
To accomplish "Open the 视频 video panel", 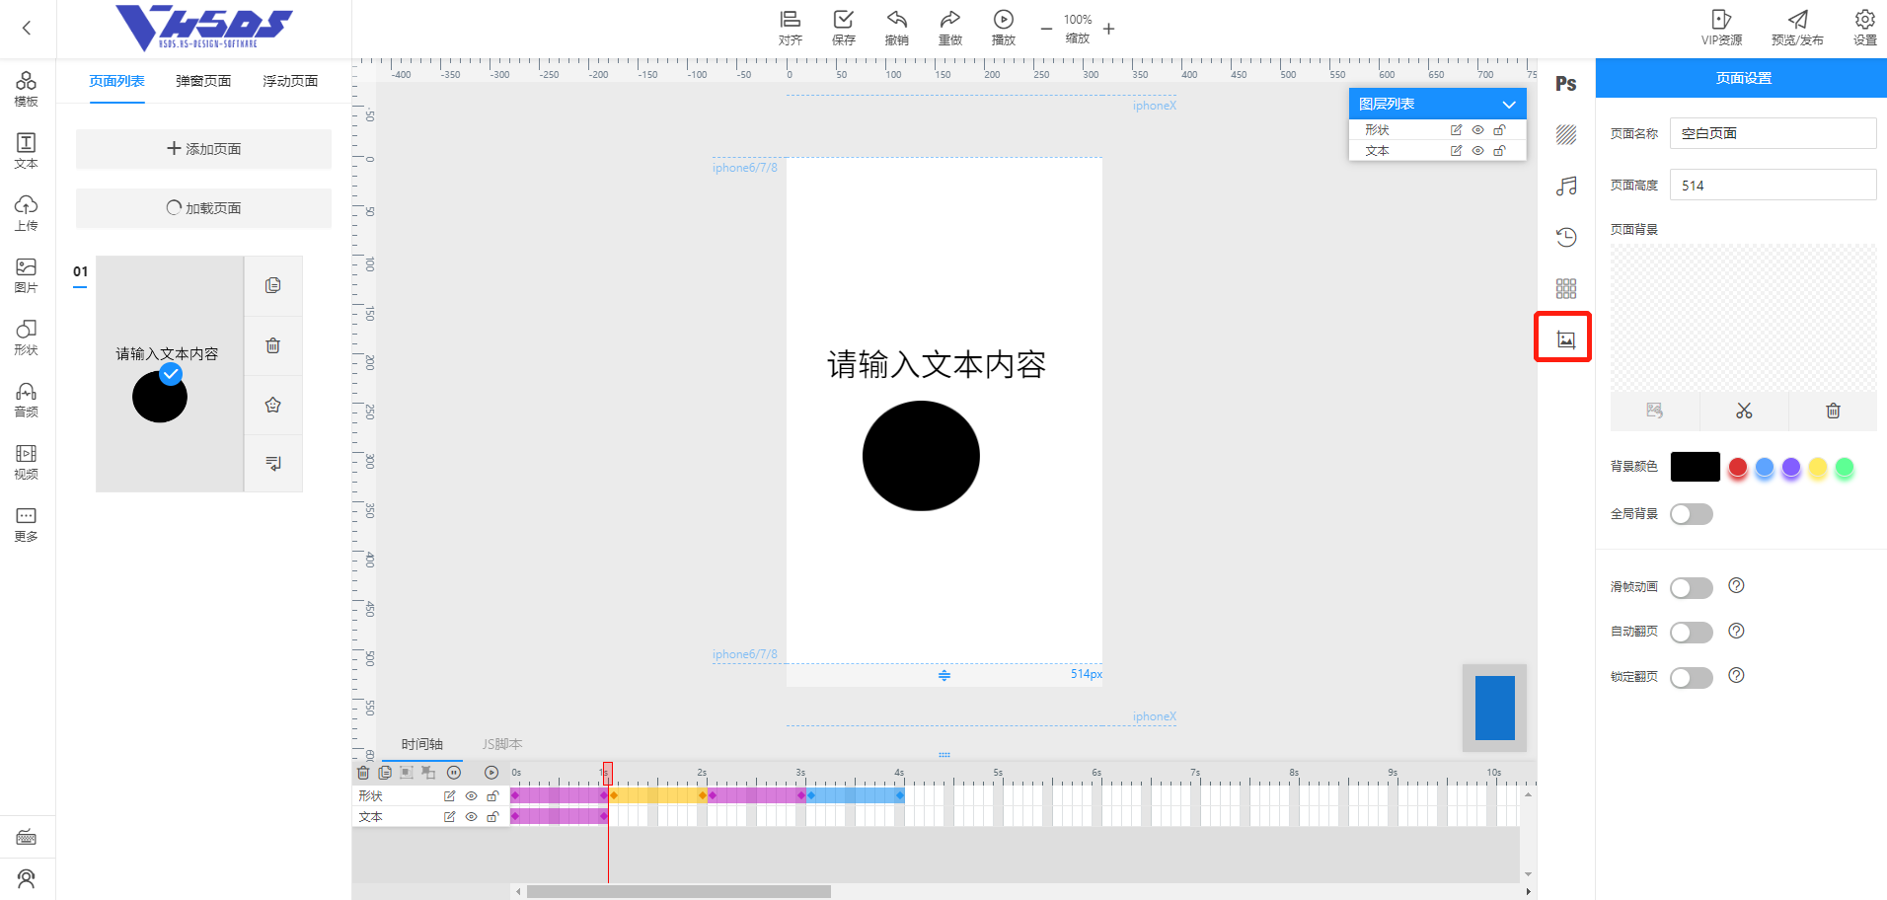I will [x=27, y=462].
